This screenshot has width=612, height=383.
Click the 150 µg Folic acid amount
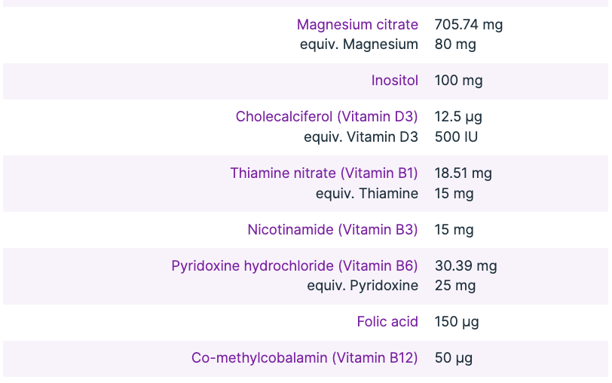point(457,322)
